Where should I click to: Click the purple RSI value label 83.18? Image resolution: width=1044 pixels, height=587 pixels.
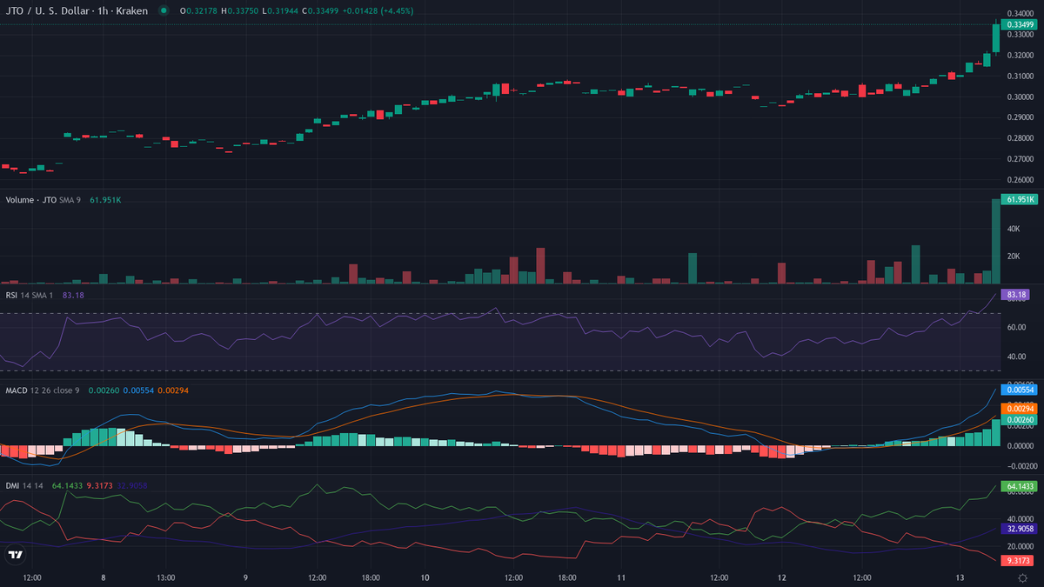1017,295
